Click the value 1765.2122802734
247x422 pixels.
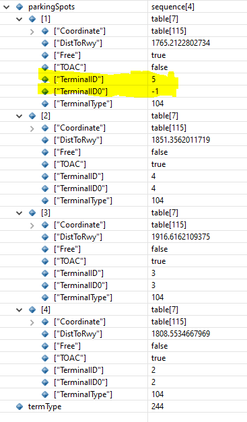(180, 43)
